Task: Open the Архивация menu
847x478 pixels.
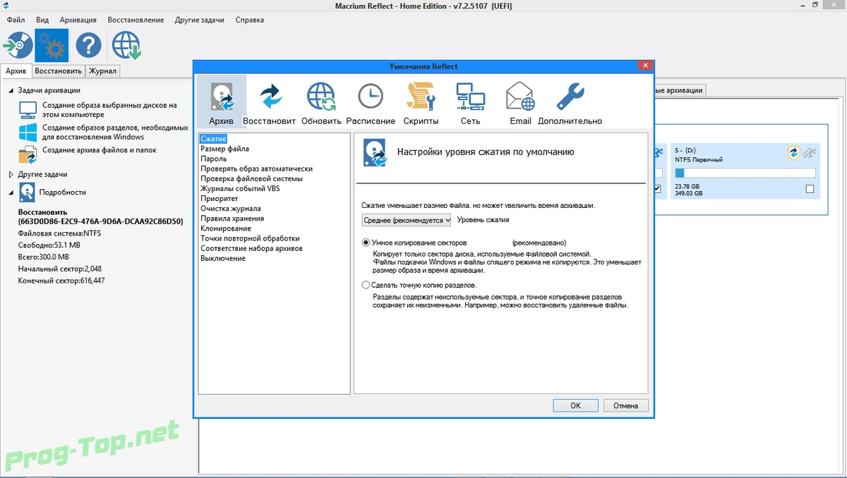Action: pos(78,20)
